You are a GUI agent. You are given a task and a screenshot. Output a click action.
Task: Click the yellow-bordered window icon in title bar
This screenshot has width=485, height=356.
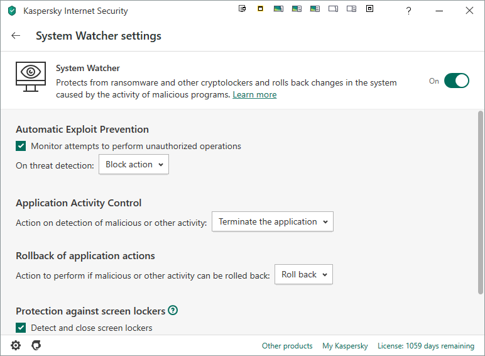(x=261, y=9)
